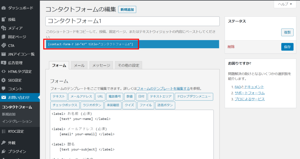Insert a ドロップダウンメニュー form tag

pyautogui.click(x=194, y=96)
